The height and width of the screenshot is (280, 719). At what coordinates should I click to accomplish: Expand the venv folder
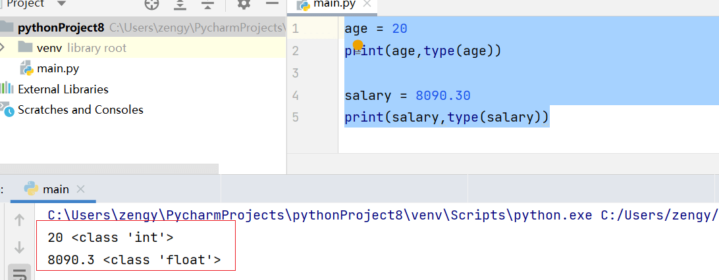pos(3,47)
